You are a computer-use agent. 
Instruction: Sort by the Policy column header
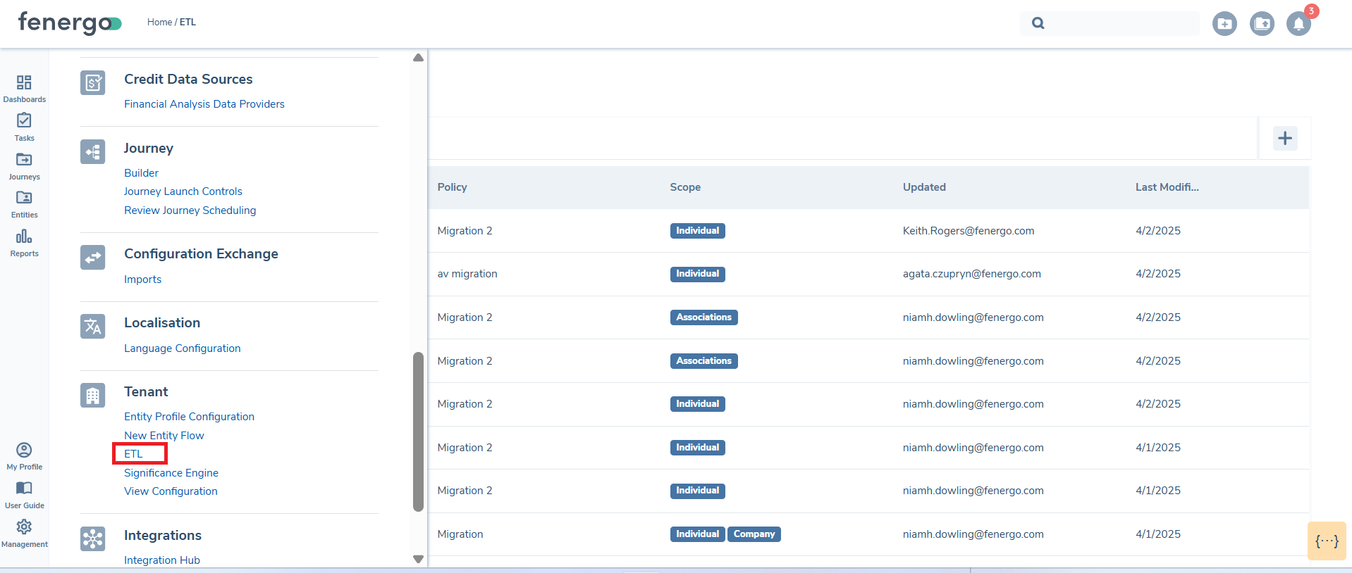(x=452, y=187)
